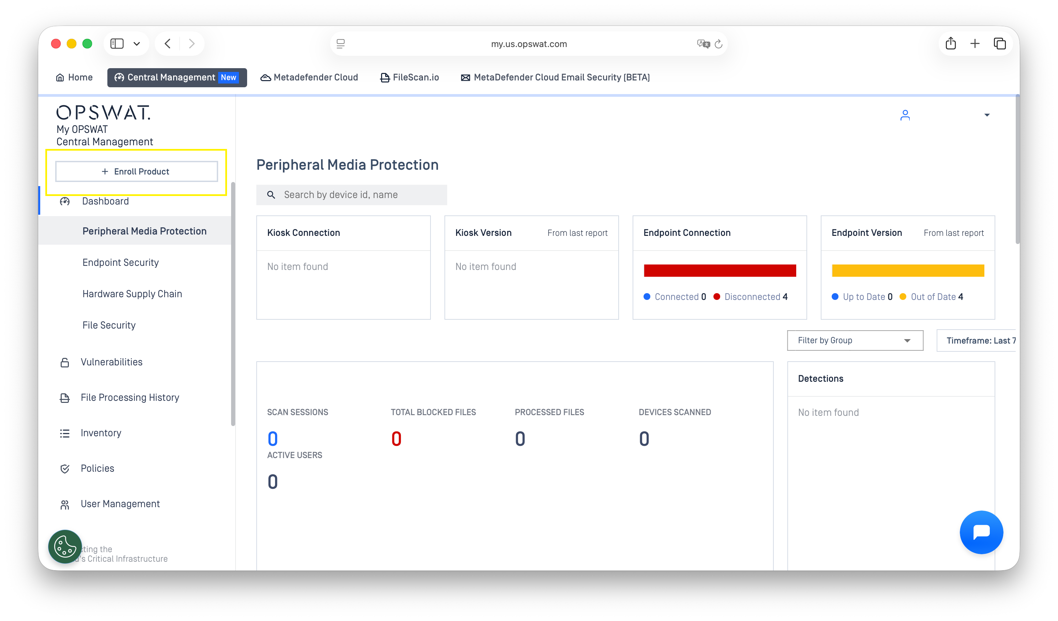
Task: Click the Enroll Product button
Action: coord(136,171)
